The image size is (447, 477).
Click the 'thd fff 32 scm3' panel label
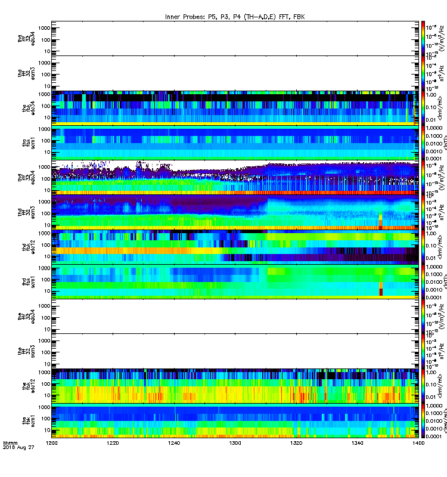(26, 212)
